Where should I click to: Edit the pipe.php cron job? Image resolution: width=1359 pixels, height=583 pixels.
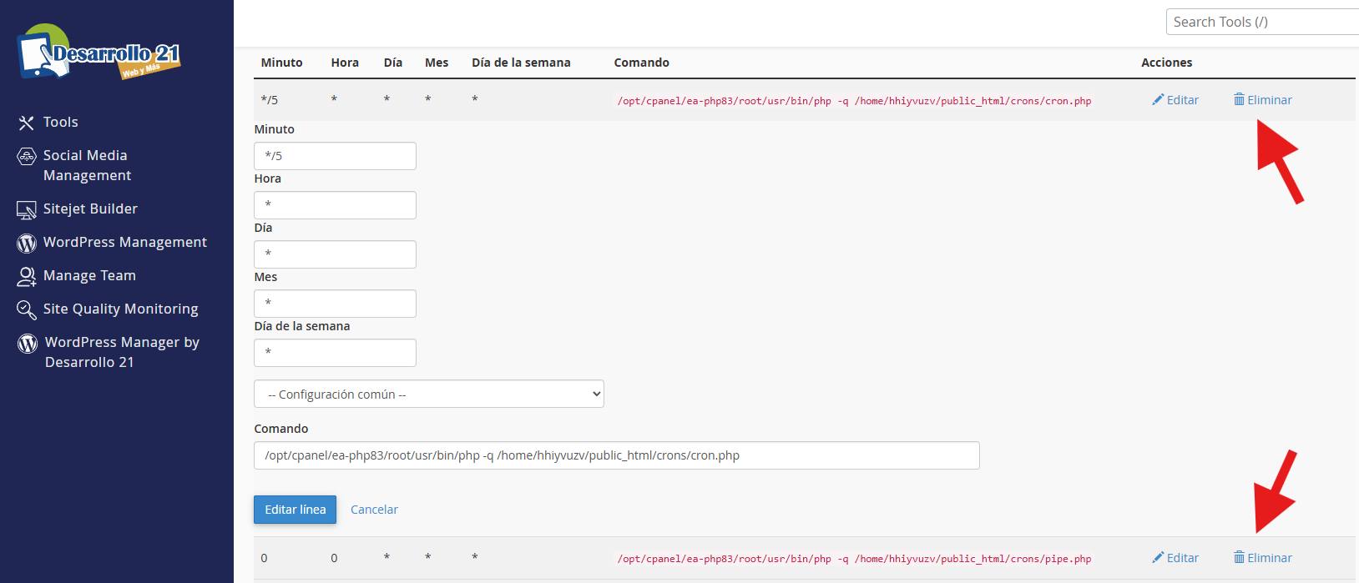[x=1175, y=558]
